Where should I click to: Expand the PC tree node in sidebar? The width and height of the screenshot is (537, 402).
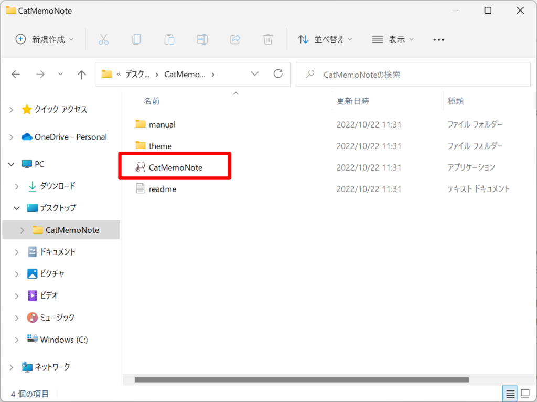coord(11,164)
